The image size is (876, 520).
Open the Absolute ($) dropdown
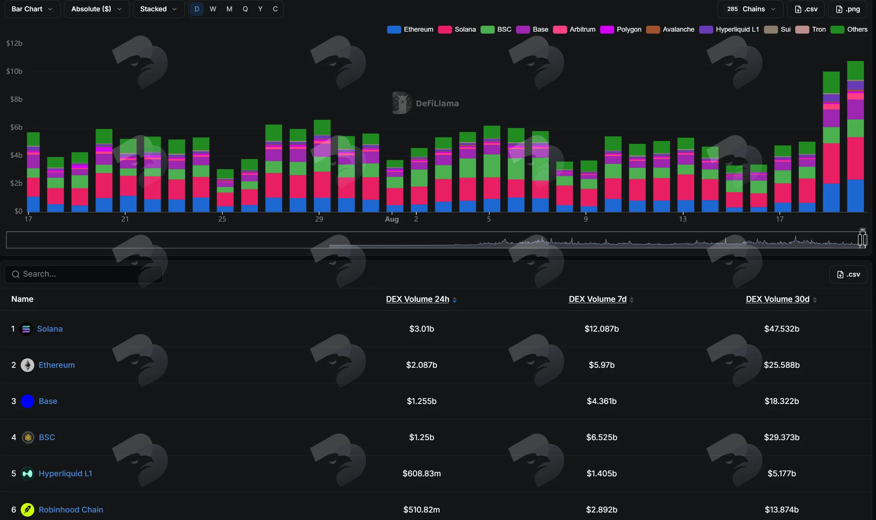96,9
